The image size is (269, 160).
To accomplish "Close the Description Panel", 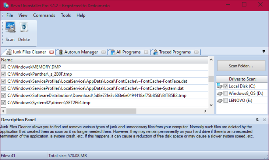I will click(x=264, y=120).
